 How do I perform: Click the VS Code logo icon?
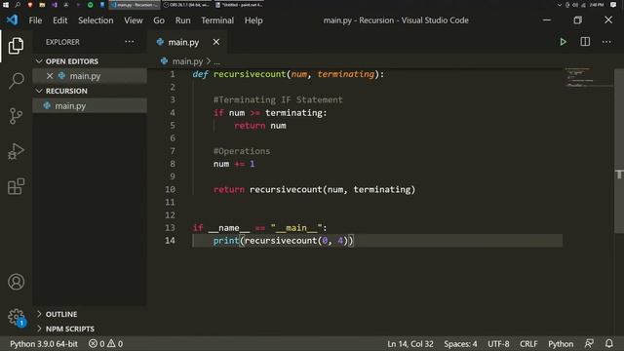pos(13,19)
